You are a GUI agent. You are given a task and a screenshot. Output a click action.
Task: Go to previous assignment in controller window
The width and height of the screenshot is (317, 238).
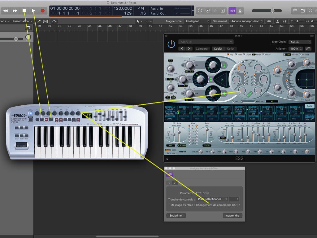tap(169, 183)
